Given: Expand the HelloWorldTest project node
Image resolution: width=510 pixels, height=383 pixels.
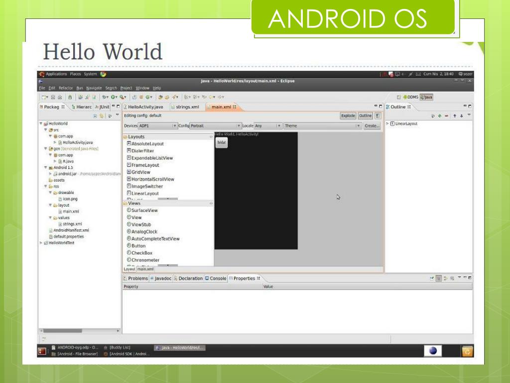Looking at the screenshot, I should click(x=41, y=243).
